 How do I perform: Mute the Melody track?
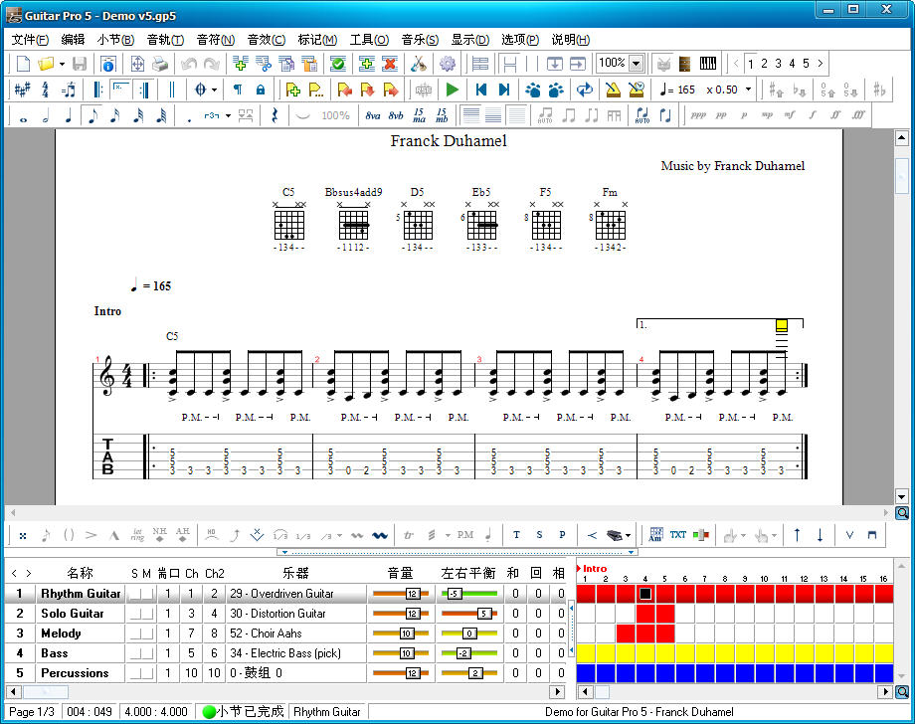(147, 633)
